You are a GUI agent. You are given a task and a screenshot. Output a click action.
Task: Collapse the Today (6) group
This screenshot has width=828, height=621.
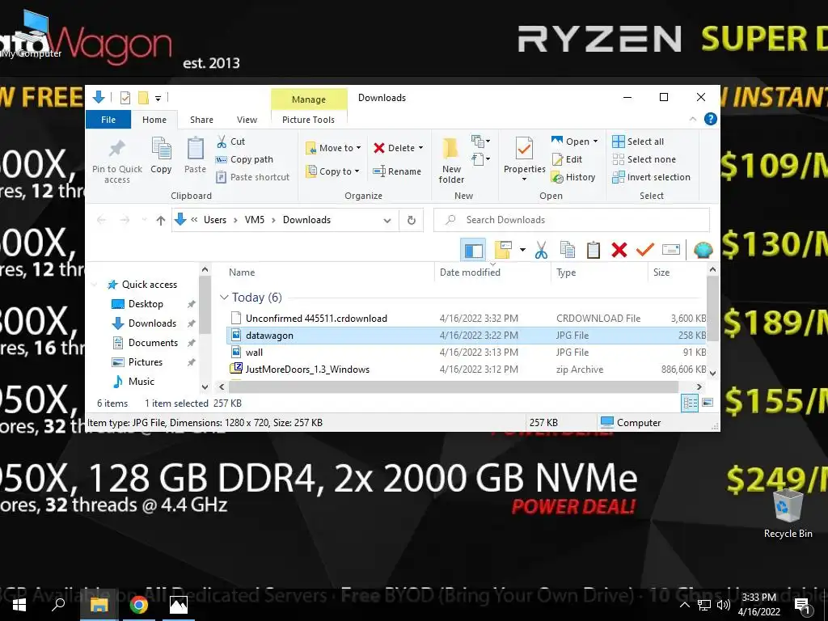point(224,298)
